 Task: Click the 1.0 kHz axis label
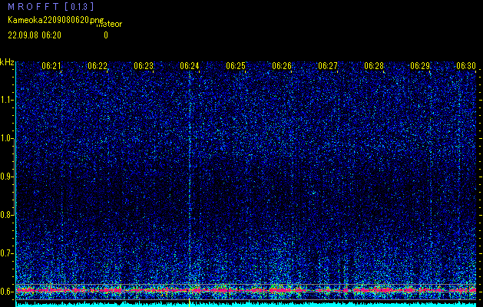coord(7,139)
